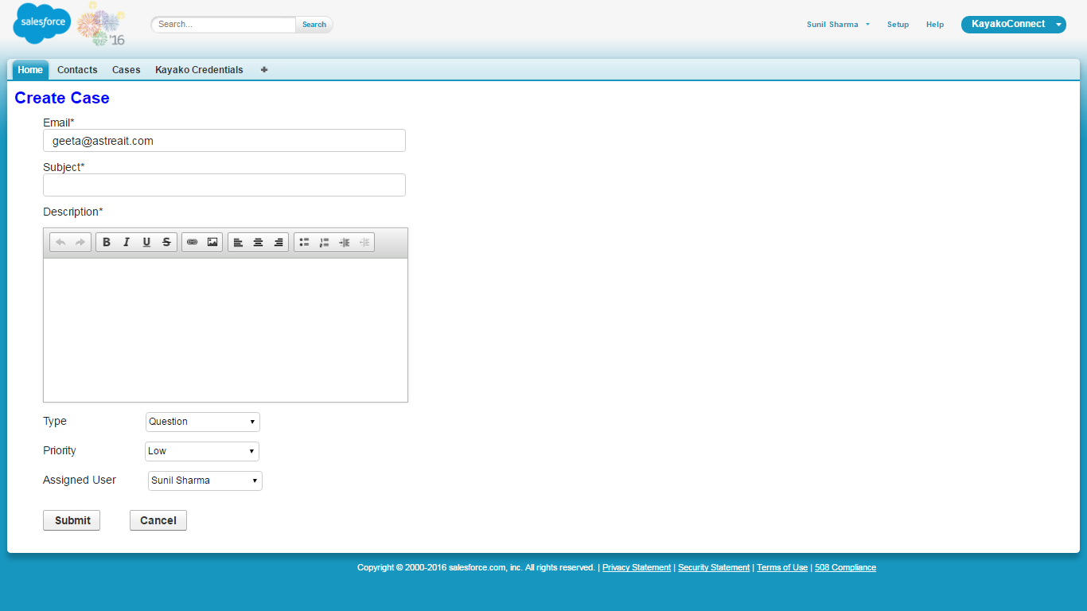Screen dimensions: 1087x611
Task: Open the Privacy Statement link
Action: 637,568
